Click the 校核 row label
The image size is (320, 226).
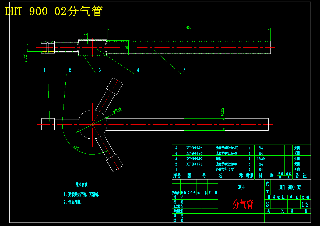pos(178,202)
